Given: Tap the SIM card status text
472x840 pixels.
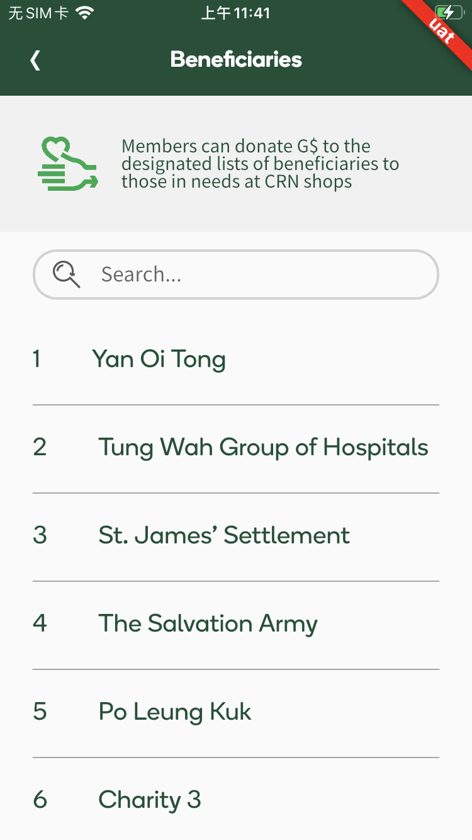Looking at the screenshot, I should (x=38, y=13).
